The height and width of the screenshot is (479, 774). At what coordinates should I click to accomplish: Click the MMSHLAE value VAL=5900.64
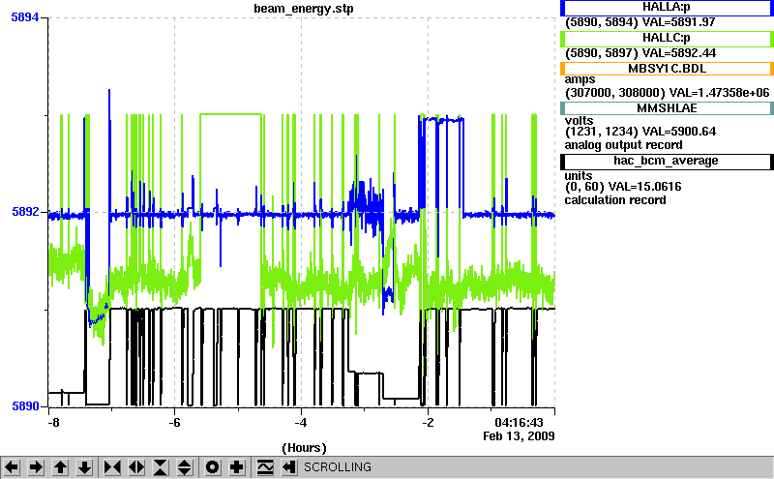pos(679,132)
